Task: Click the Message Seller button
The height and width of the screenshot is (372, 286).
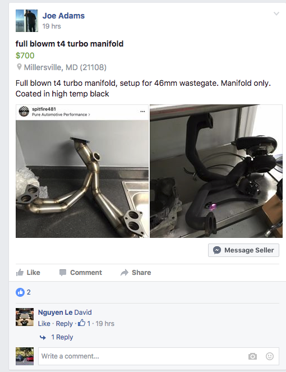Action: pos(243,250)
